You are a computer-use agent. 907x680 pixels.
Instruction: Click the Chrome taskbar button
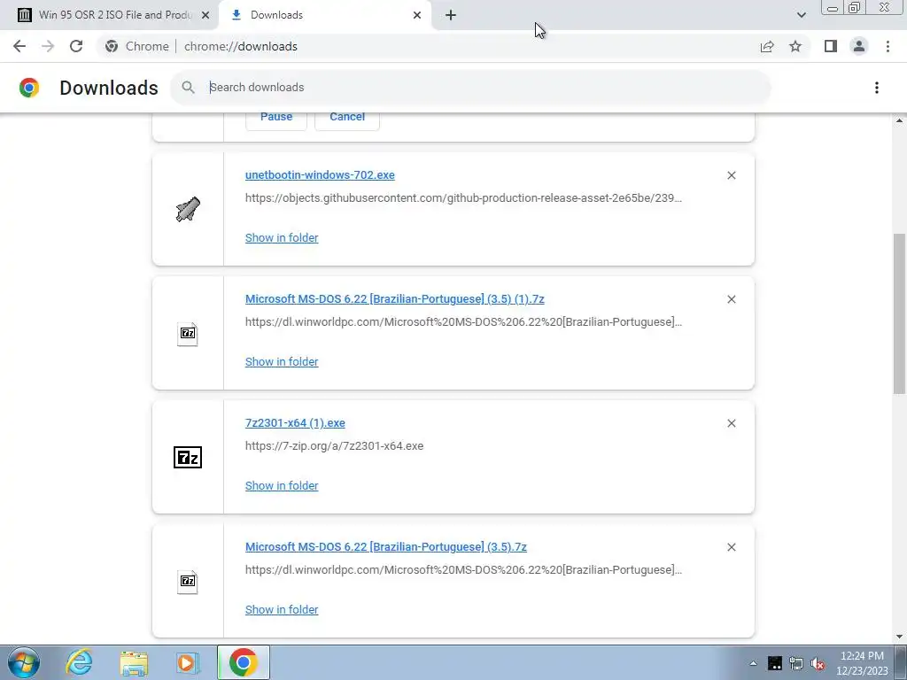(243, 662)
